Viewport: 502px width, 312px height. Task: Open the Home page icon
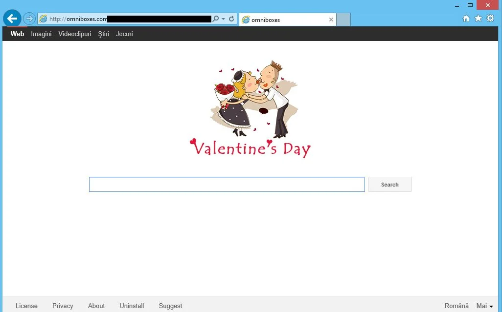click(466, 19)
